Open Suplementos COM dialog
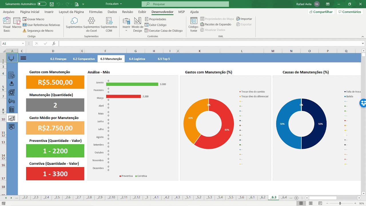The width and height of the screenshot is (366, 206). (109, 25)
